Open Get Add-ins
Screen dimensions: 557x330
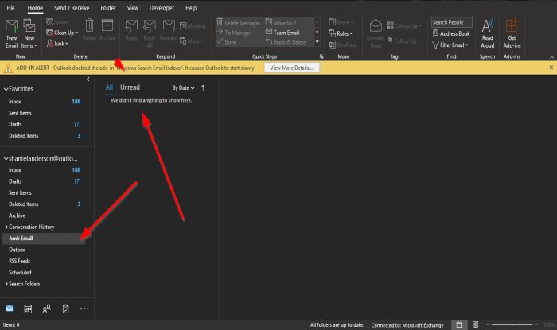pos(512,33)
